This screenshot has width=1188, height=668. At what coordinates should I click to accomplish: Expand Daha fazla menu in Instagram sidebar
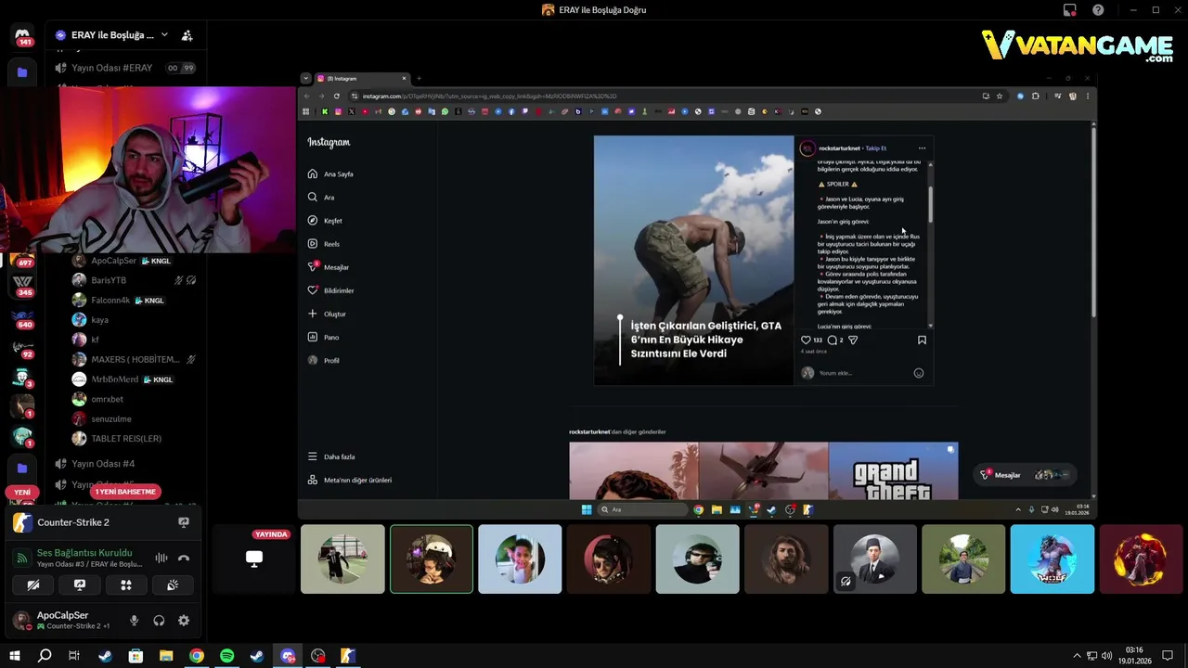click(x=331, y=456)
